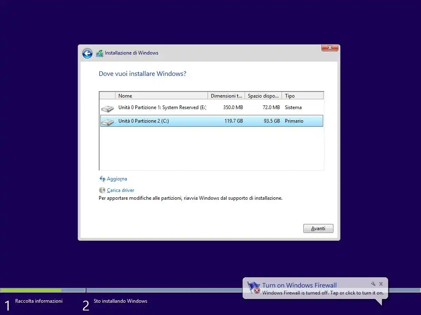This screenshot has height=315, width=421.
Task: Click the drive icon for System Reserved partition
Action: coord(107,108)
